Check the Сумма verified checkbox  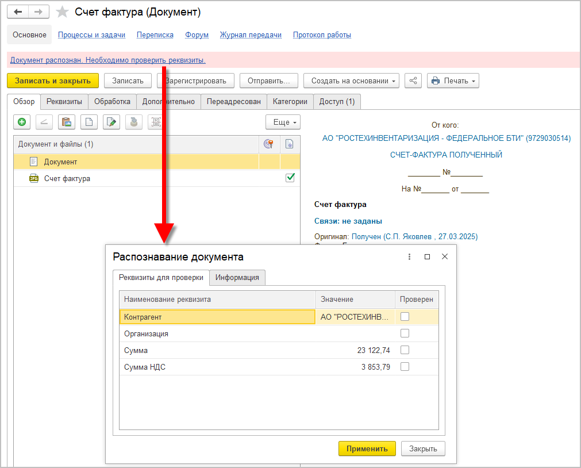click(x=405, y=350)
